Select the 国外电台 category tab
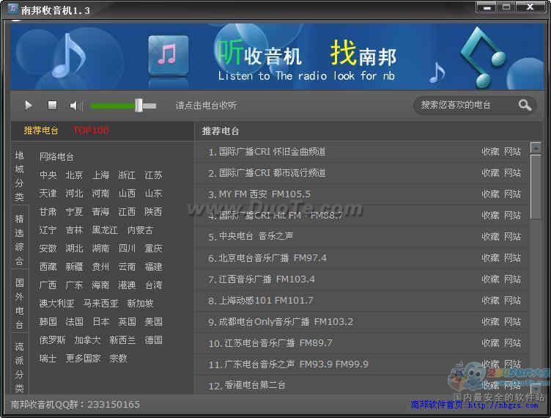Screen dimensions: 551x418 point(20,304)
